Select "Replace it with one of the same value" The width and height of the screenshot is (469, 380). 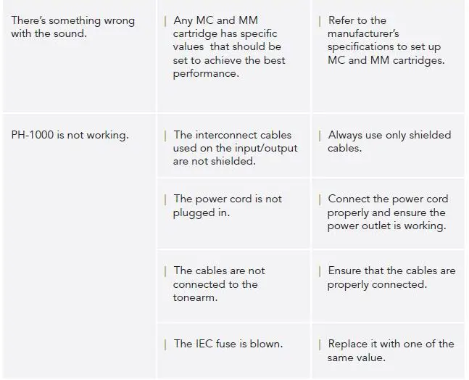point(390,351)
